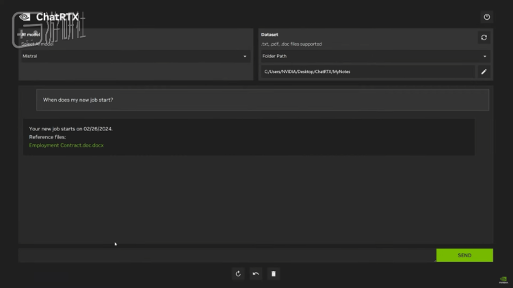Click the MyNotes folder path field
Screen dimensions: 513x288
368,72
